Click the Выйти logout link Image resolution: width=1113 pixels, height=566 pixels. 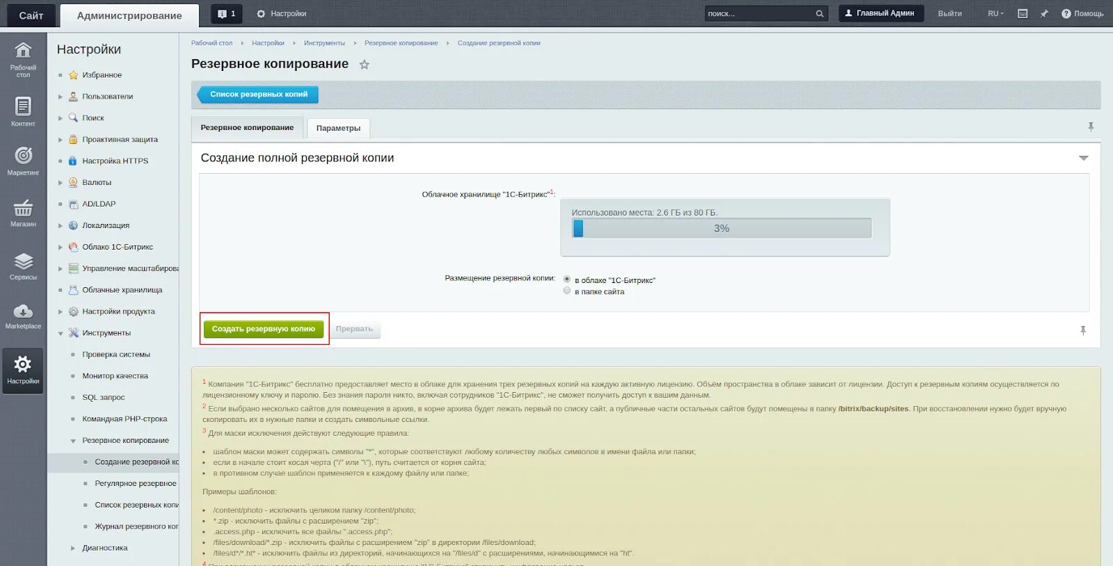[950, 14]
